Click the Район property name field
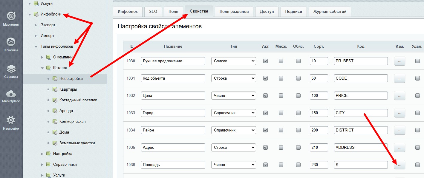This screenshot has width=424, height=178. point(173,130)
